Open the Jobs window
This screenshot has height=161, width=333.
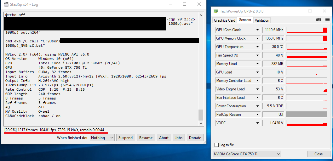coord(179,138)
